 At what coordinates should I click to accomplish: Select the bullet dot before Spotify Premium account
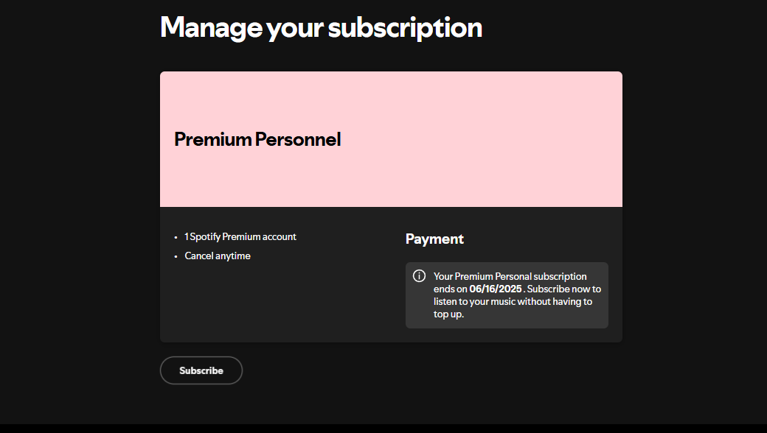(x=176, y=237)
